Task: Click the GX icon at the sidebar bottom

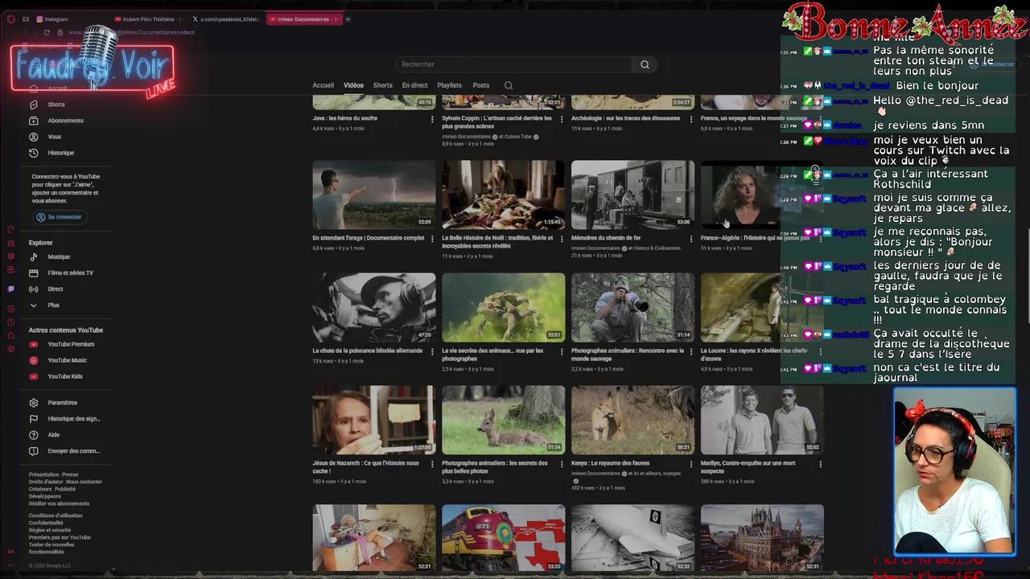Action: [10, 552]
